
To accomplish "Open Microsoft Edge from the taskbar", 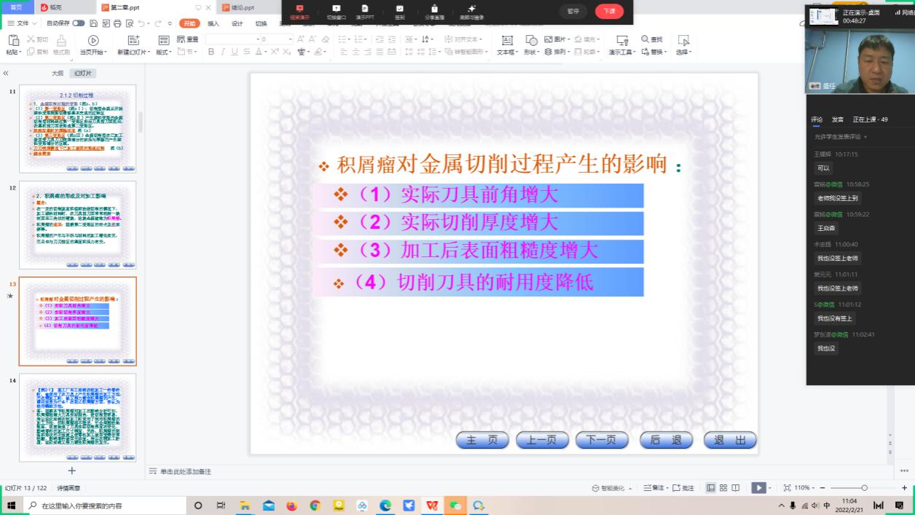I will point(385,506).
